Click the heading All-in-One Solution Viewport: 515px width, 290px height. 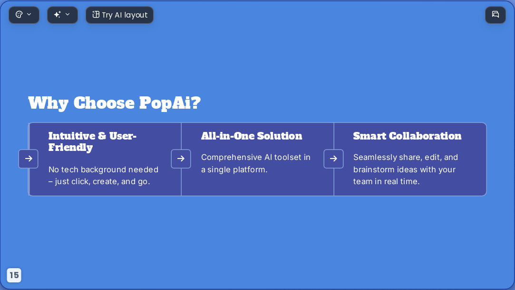[252, 136]
